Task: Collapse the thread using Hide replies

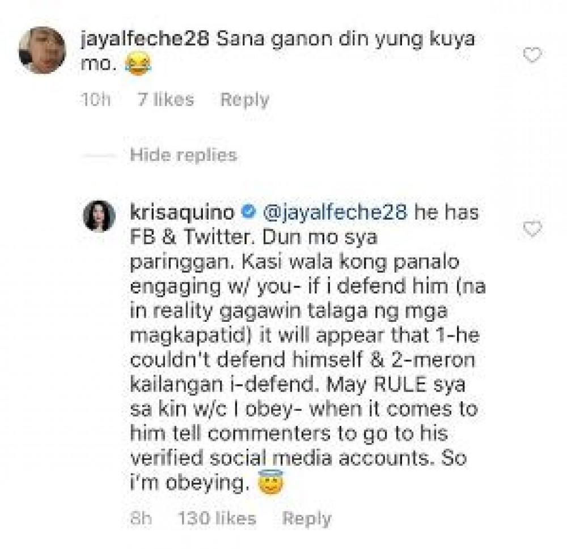Action: 183,155
